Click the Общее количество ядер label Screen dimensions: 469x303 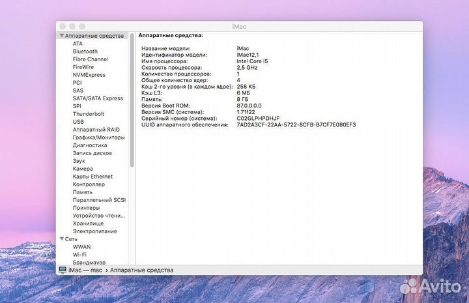tap(175, 80)
